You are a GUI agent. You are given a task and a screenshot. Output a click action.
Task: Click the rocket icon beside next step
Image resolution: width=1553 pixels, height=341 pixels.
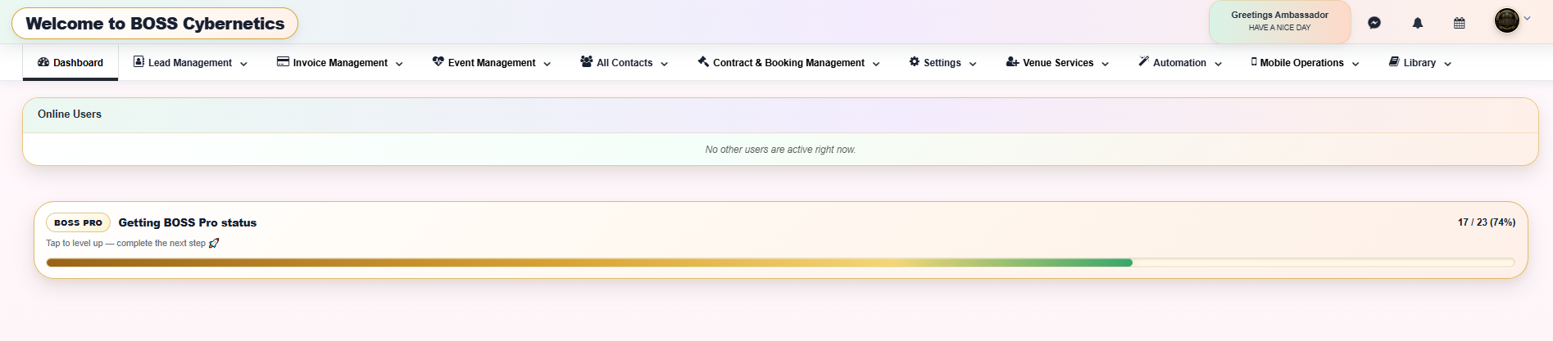[x=214, y=243]
